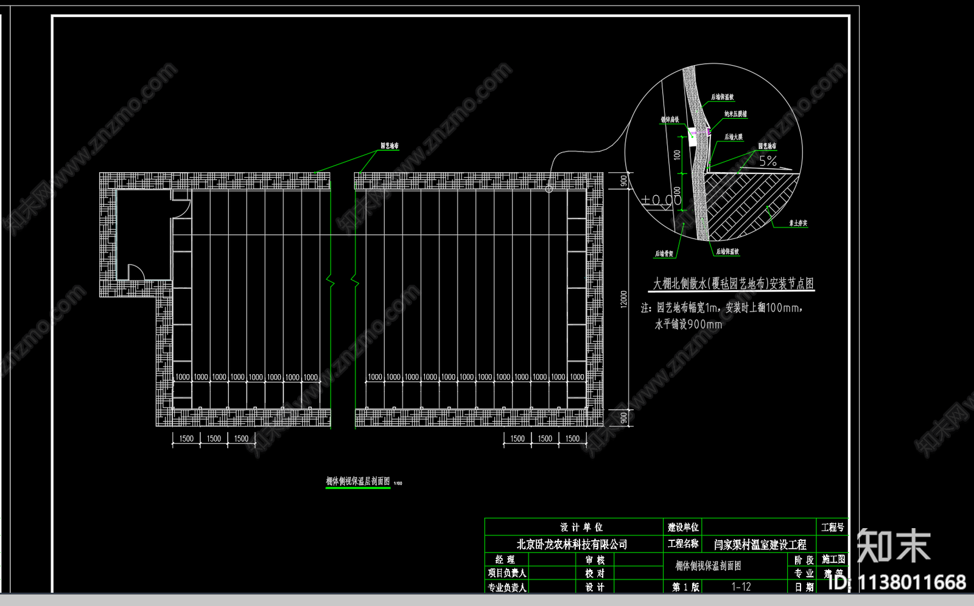974x606 pixels.
Task: Click the sheet number 1-12
Action: (741, 587)
